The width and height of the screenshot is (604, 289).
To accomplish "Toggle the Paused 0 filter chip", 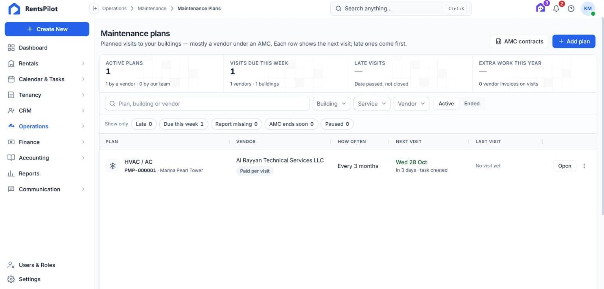I will coord(337,124).
